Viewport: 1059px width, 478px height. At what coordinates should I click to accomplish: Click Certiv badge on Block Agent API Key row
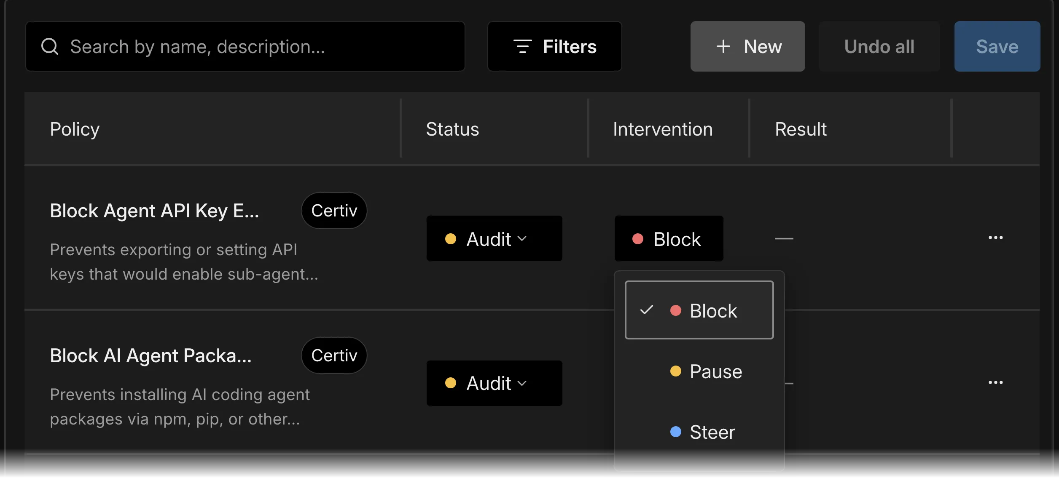(x=334, y=211)
